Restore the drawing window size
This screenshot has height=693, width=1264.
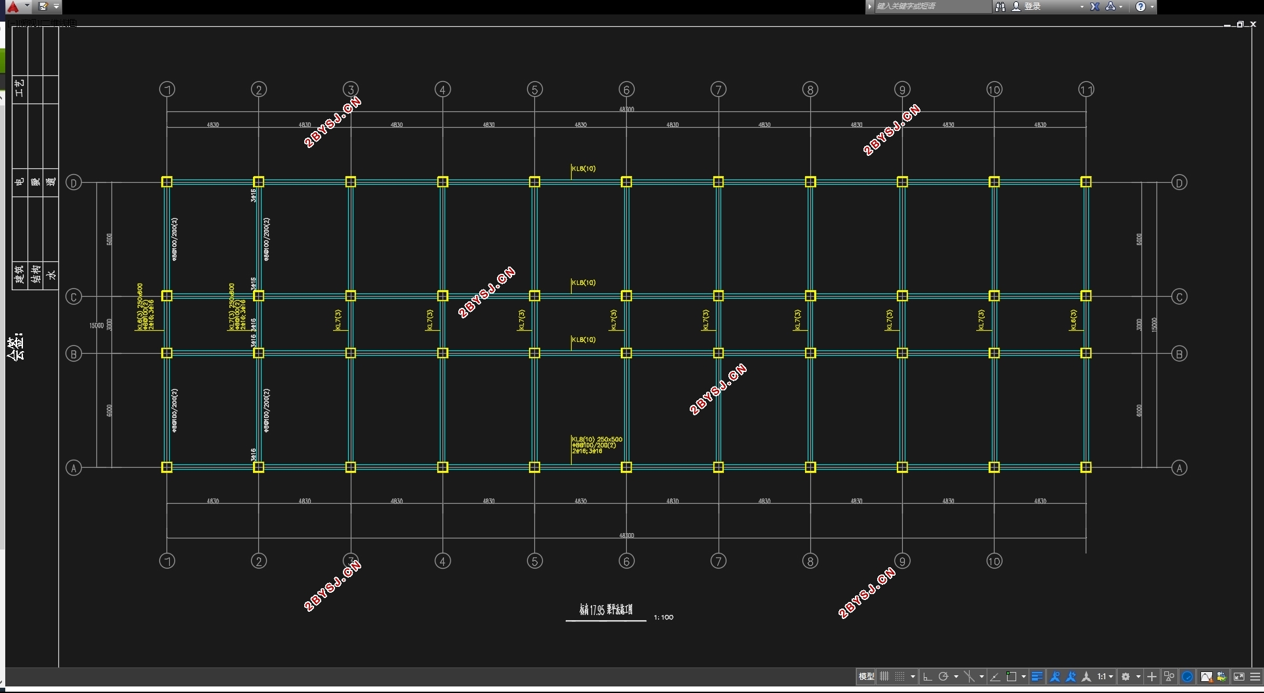point(1240,24)
